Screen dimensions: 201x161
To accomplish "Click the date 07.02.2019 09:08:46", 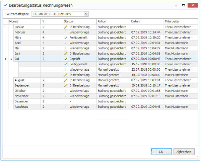I will [x=146, y=59].
